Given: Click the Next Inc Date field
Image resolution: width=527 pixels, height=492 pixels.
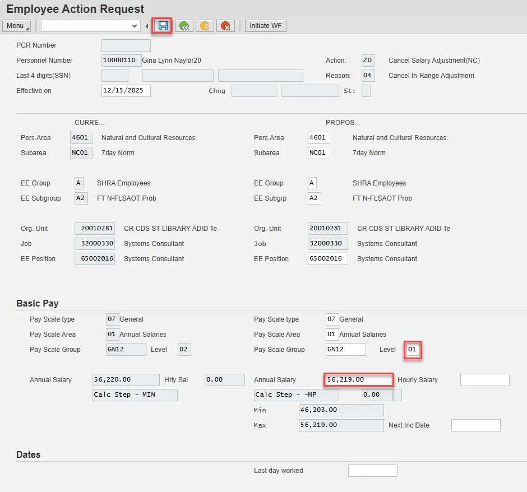Looking at the screenshot, I should click(475, 425).
